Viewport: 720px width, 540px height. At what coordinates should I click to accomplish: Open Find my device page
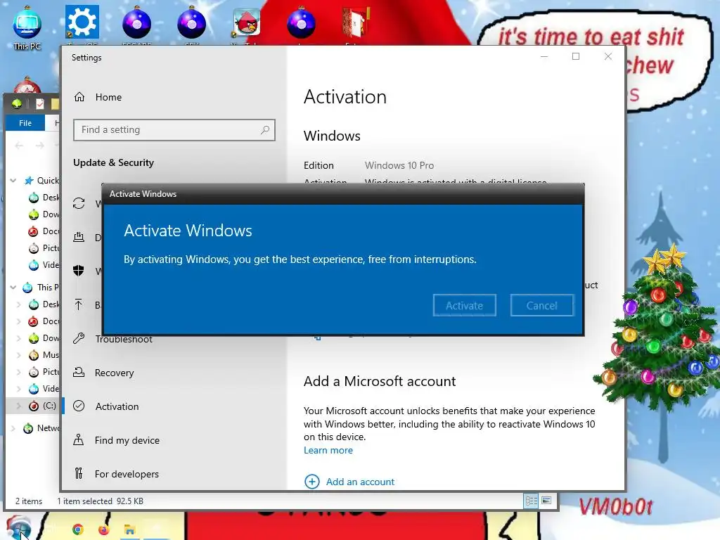[127, 440]
